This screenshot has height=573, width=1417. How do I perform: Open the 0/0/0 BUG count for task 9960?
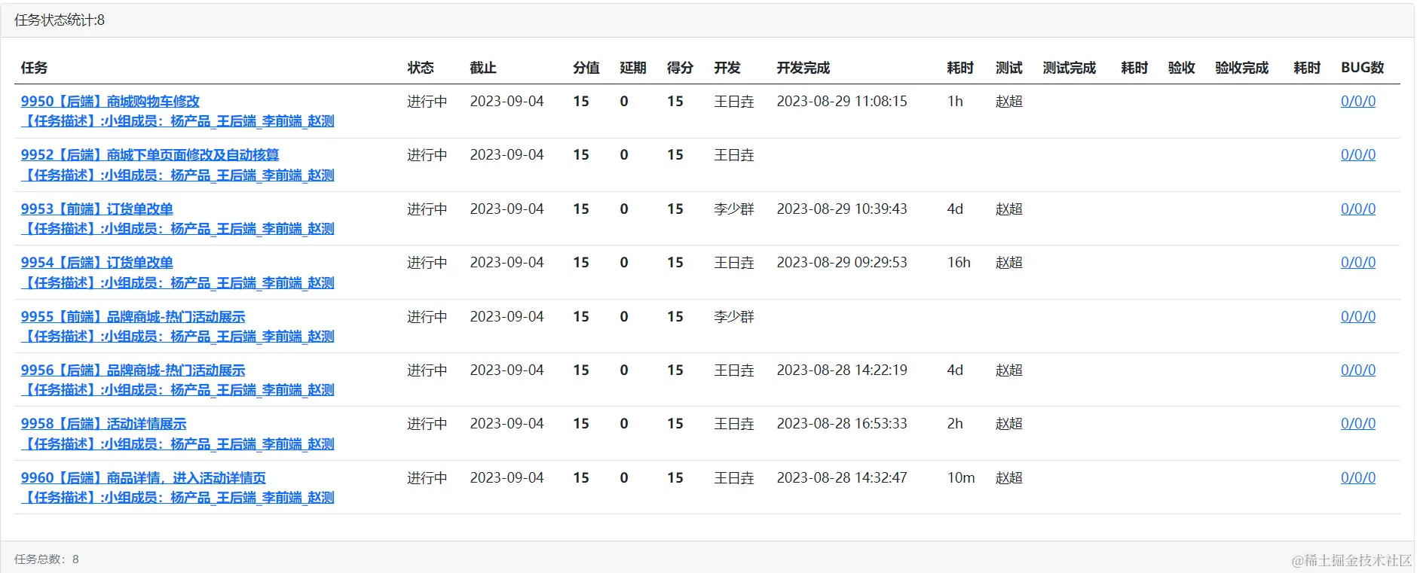[x=1357, y=477]
